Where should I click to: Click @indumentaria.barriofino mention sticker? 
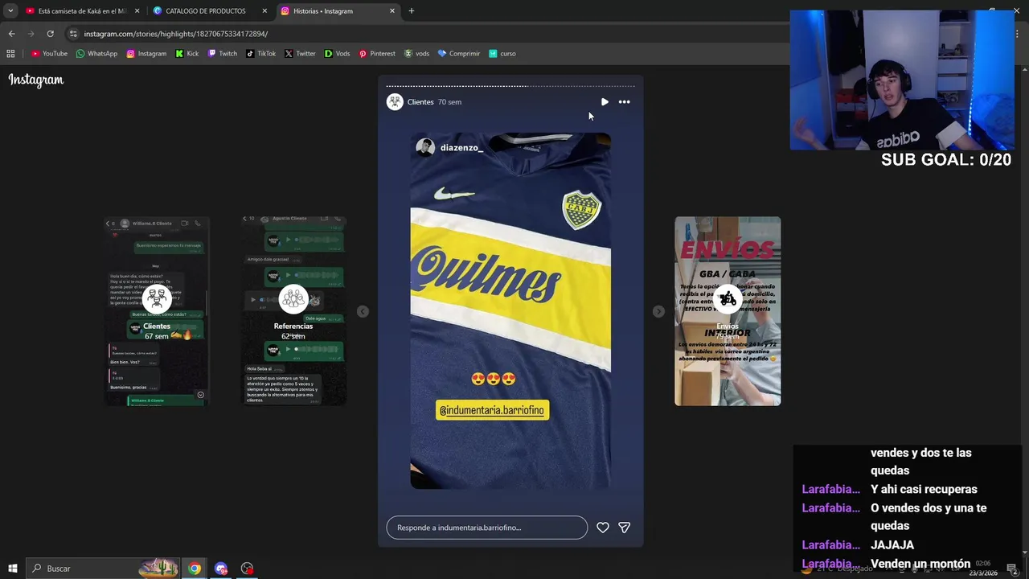(492, 410)
